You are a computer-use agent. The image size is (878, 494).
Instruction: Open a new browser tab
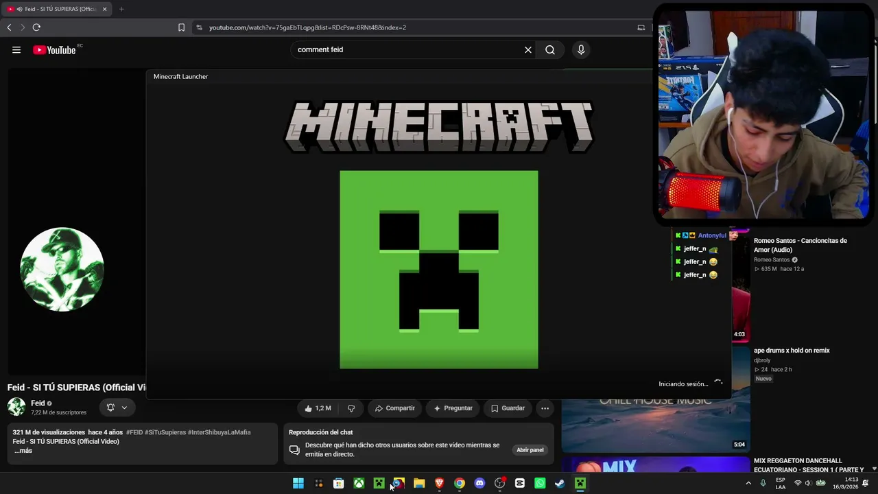(121, 9)
